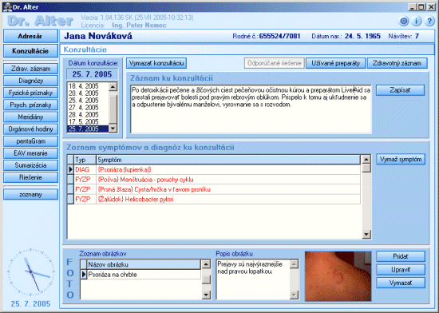The width and height of the screenshot is (439, 313).
Task: Click Zapísať to save the record
Action: click(400, 90)
